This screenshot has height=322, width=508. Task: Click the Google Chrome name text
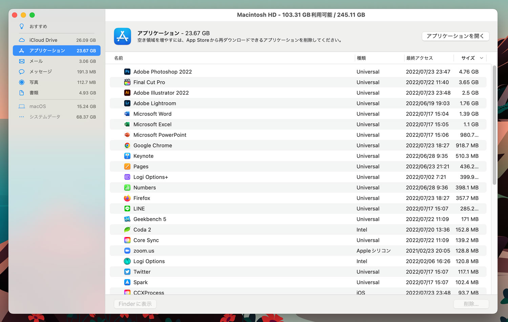click(153, 145)
